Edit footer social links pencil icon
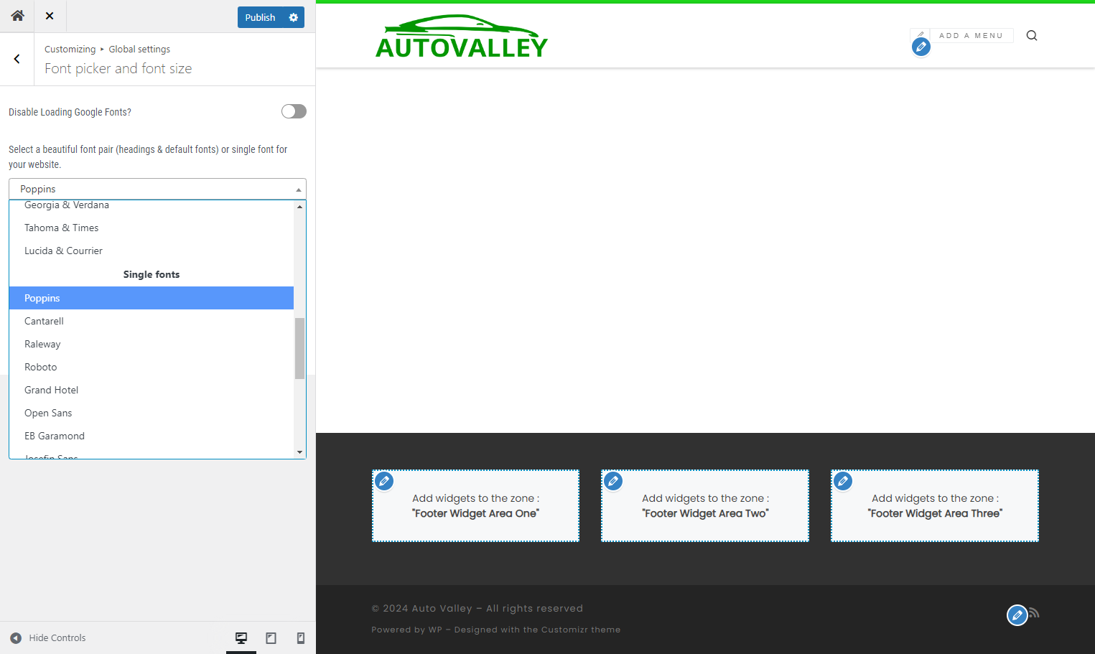Screen dimensions: 1095x654 pyautogui.click(x=1017, y=615)
